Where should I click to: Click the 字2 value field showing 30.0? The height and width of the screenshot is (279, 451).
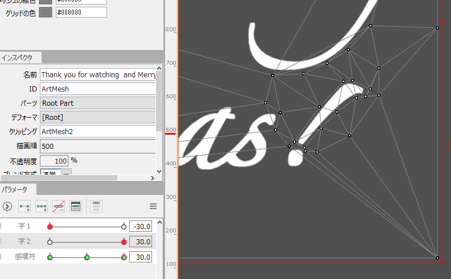pos(141,241)
